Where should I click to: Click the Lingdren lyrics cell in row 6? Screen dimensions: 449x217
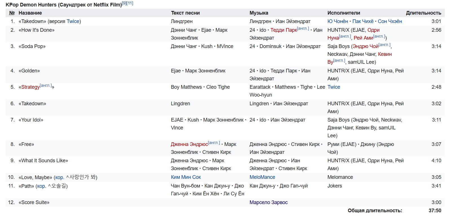[180, 104]
